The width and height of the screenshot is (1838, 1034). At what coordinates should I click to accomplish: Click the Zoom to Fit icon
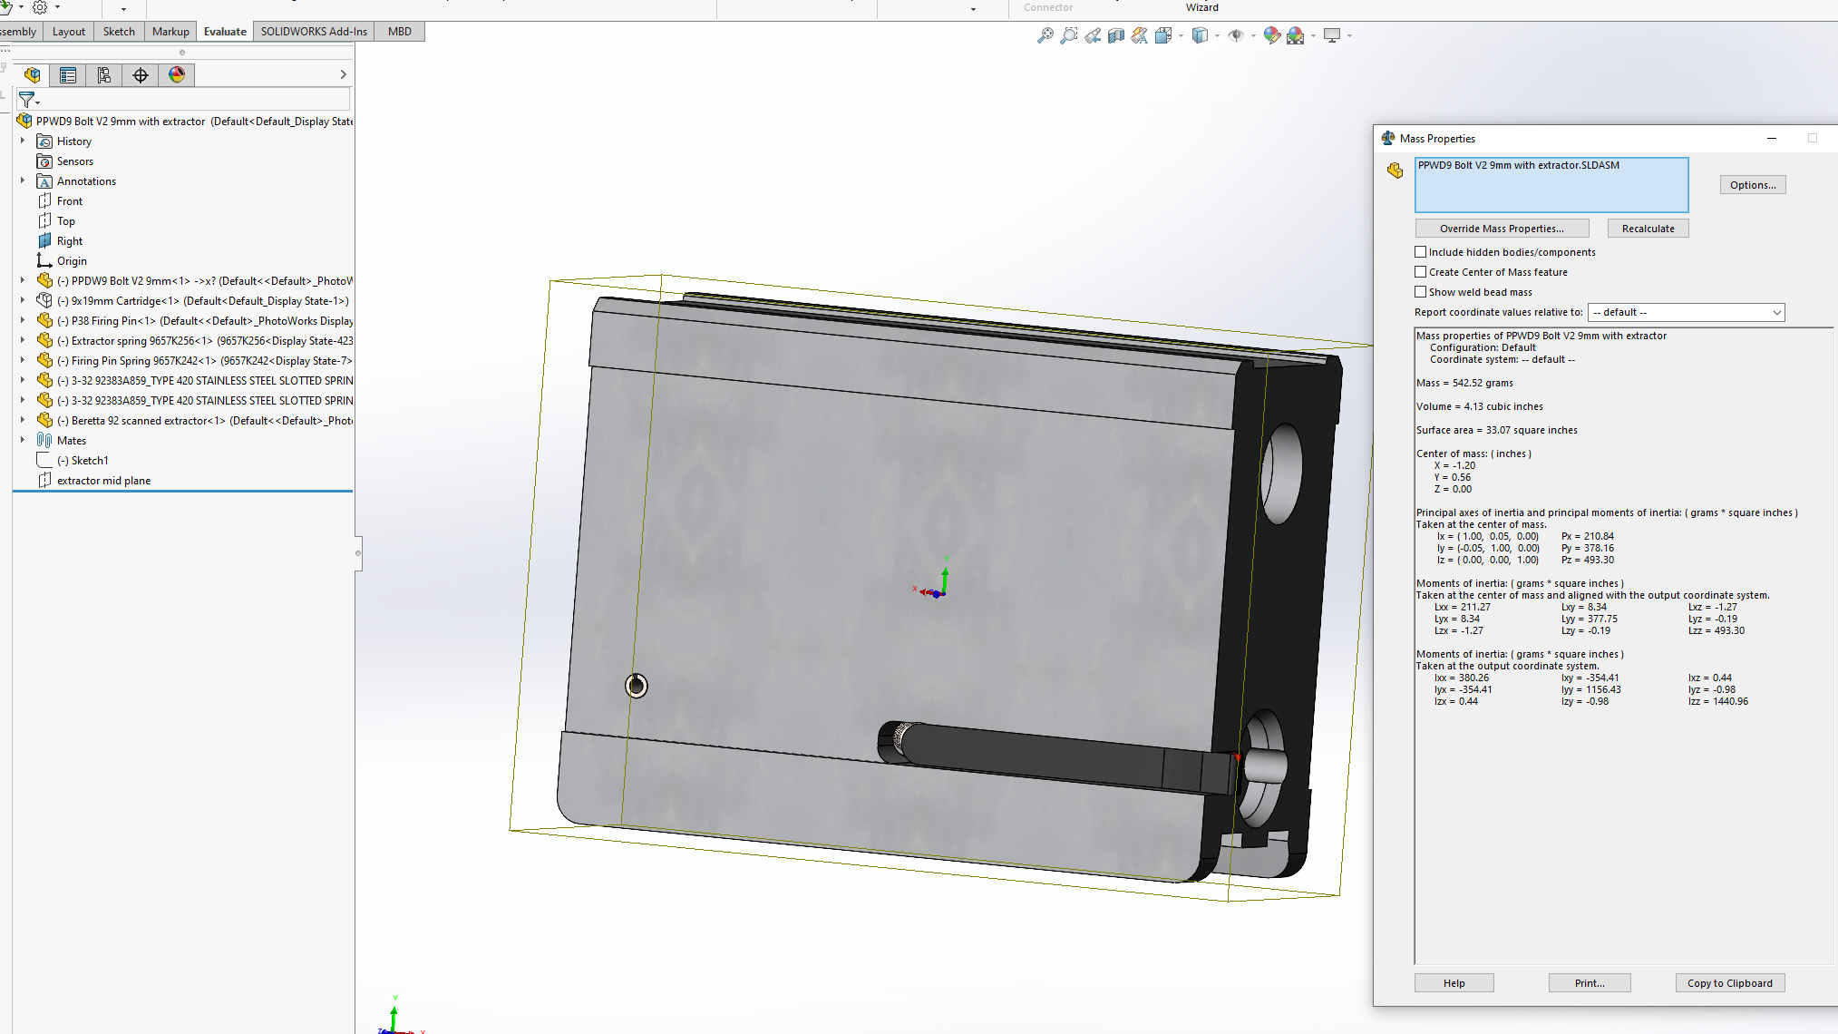(1045, 35)
